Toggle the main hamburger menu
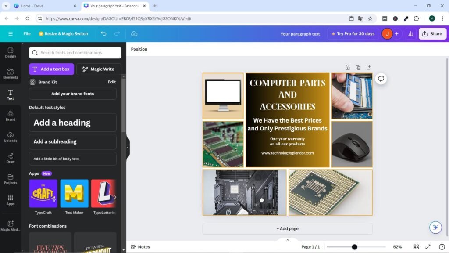The image size is (449, 253). [x=11, y=34]
